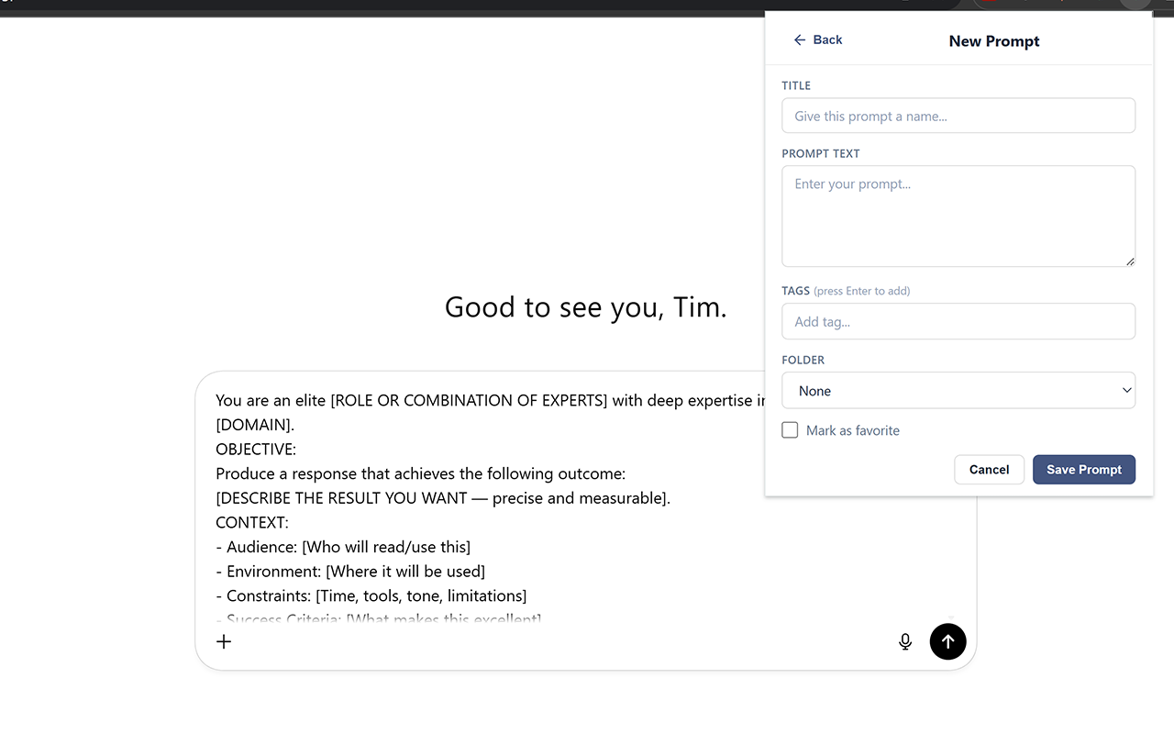1174x734 pixels.
Task: Focus the Title field labeled 'Give this prompt a name'
Action: point(958,116)
